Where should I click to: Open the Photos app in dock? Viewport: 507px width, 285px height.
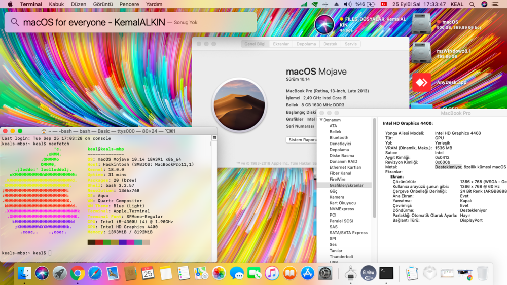[219, 273]
